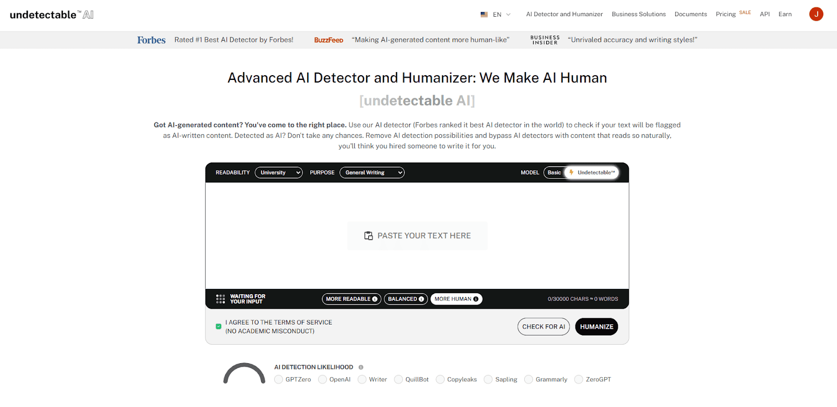Click the AI Detection Likelihood info icon
The height and width of the screenshot is (407, 837).
click(361, 367)
